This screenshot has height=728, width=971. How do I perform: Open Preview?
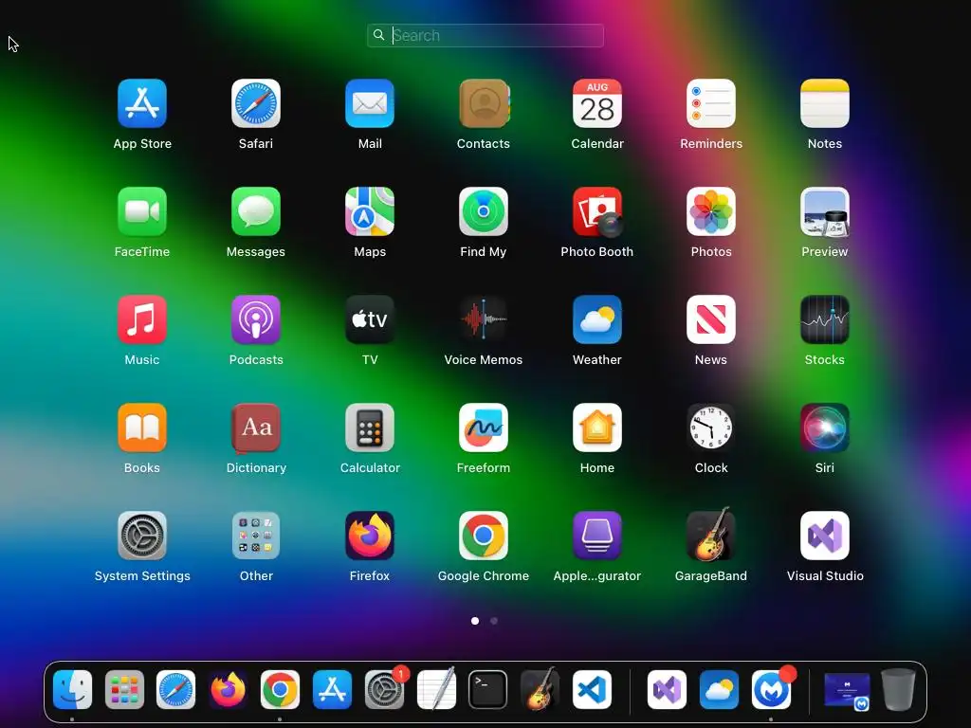click(x=825, y=211)
